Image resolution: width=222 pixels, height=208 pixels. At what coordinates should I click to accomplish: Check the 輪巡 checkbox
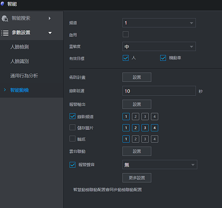tap(73, 139)
